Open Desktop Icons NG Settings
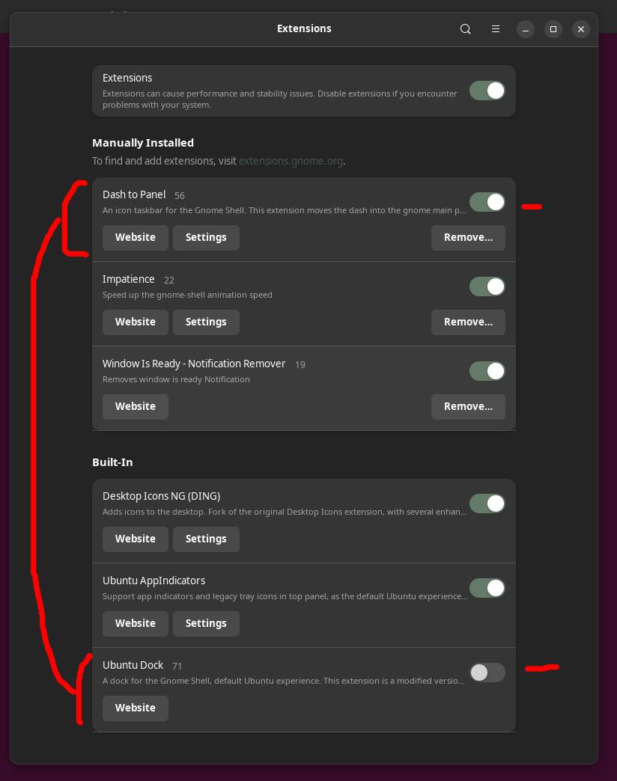 pos(206,539)
